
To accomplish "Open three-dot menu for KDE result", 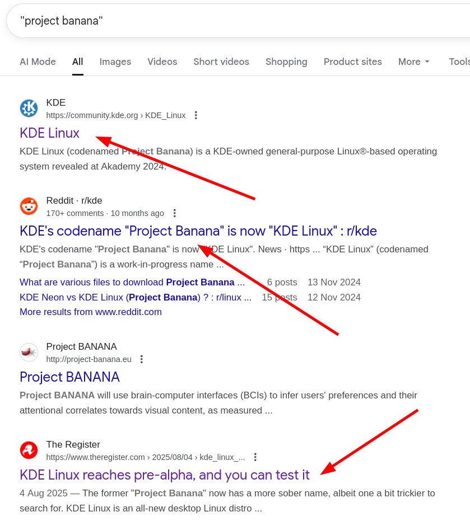I will (x=196, y=115).
